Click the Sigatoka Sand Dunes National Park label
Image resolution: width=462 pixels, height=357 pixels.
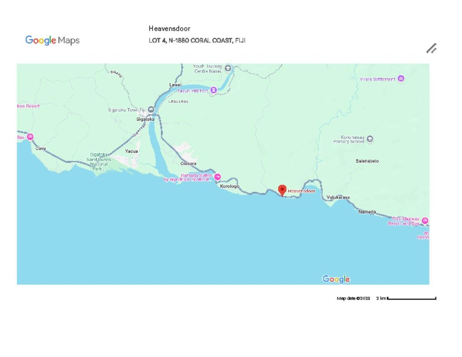99,162
